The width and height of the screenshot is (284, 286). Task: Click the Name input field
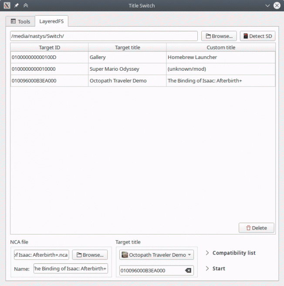pos(71,269)
